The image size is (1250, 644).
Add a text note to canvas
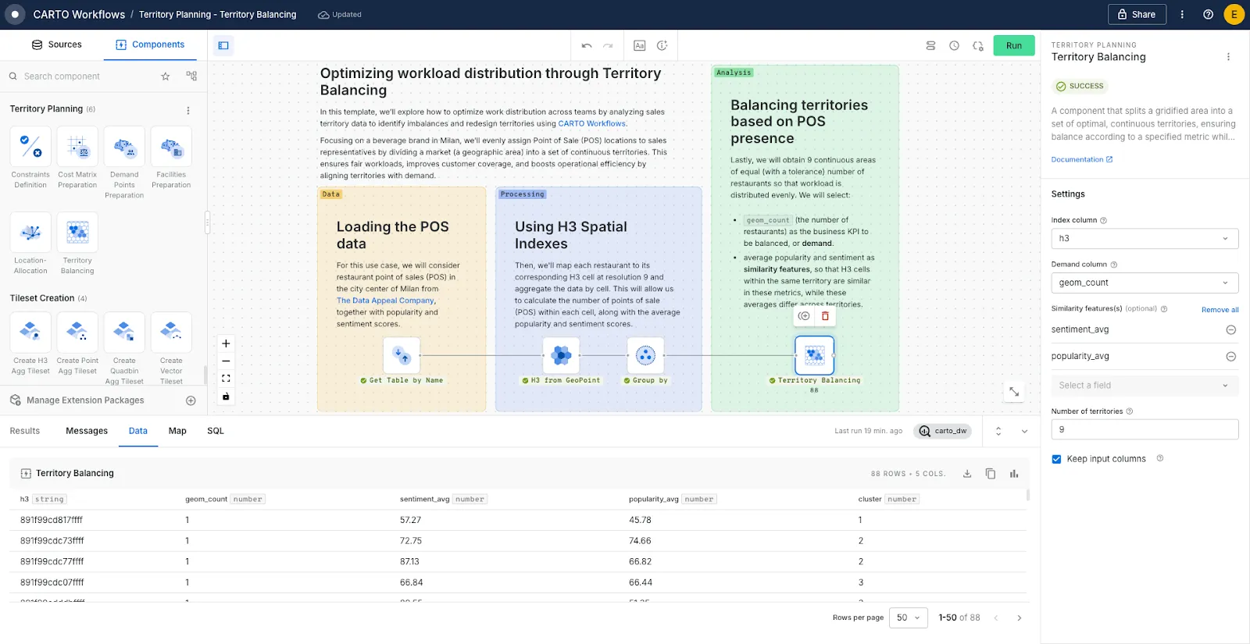click(639, 45)
